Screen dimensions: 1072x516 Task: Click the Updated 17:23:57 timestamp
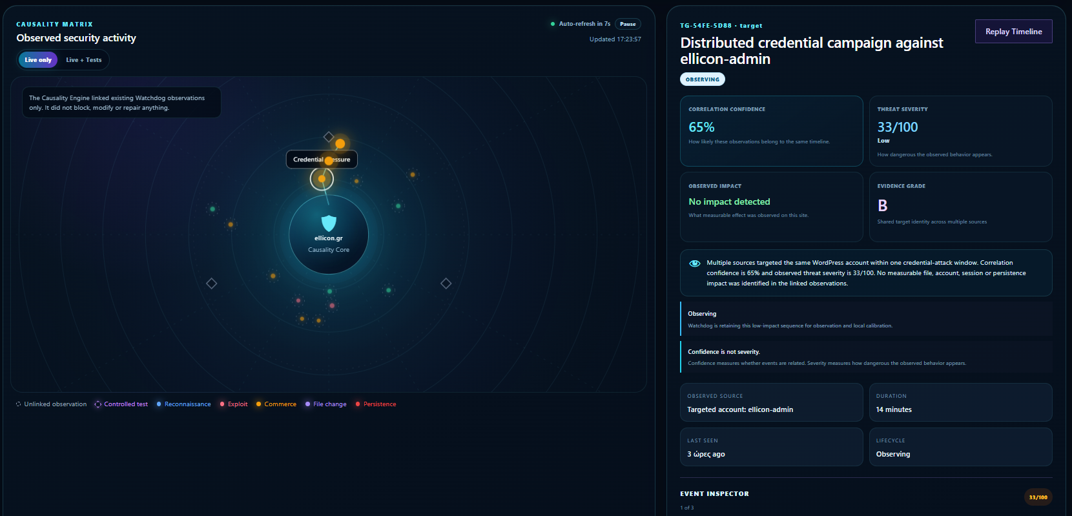click(x=615, y=39)
